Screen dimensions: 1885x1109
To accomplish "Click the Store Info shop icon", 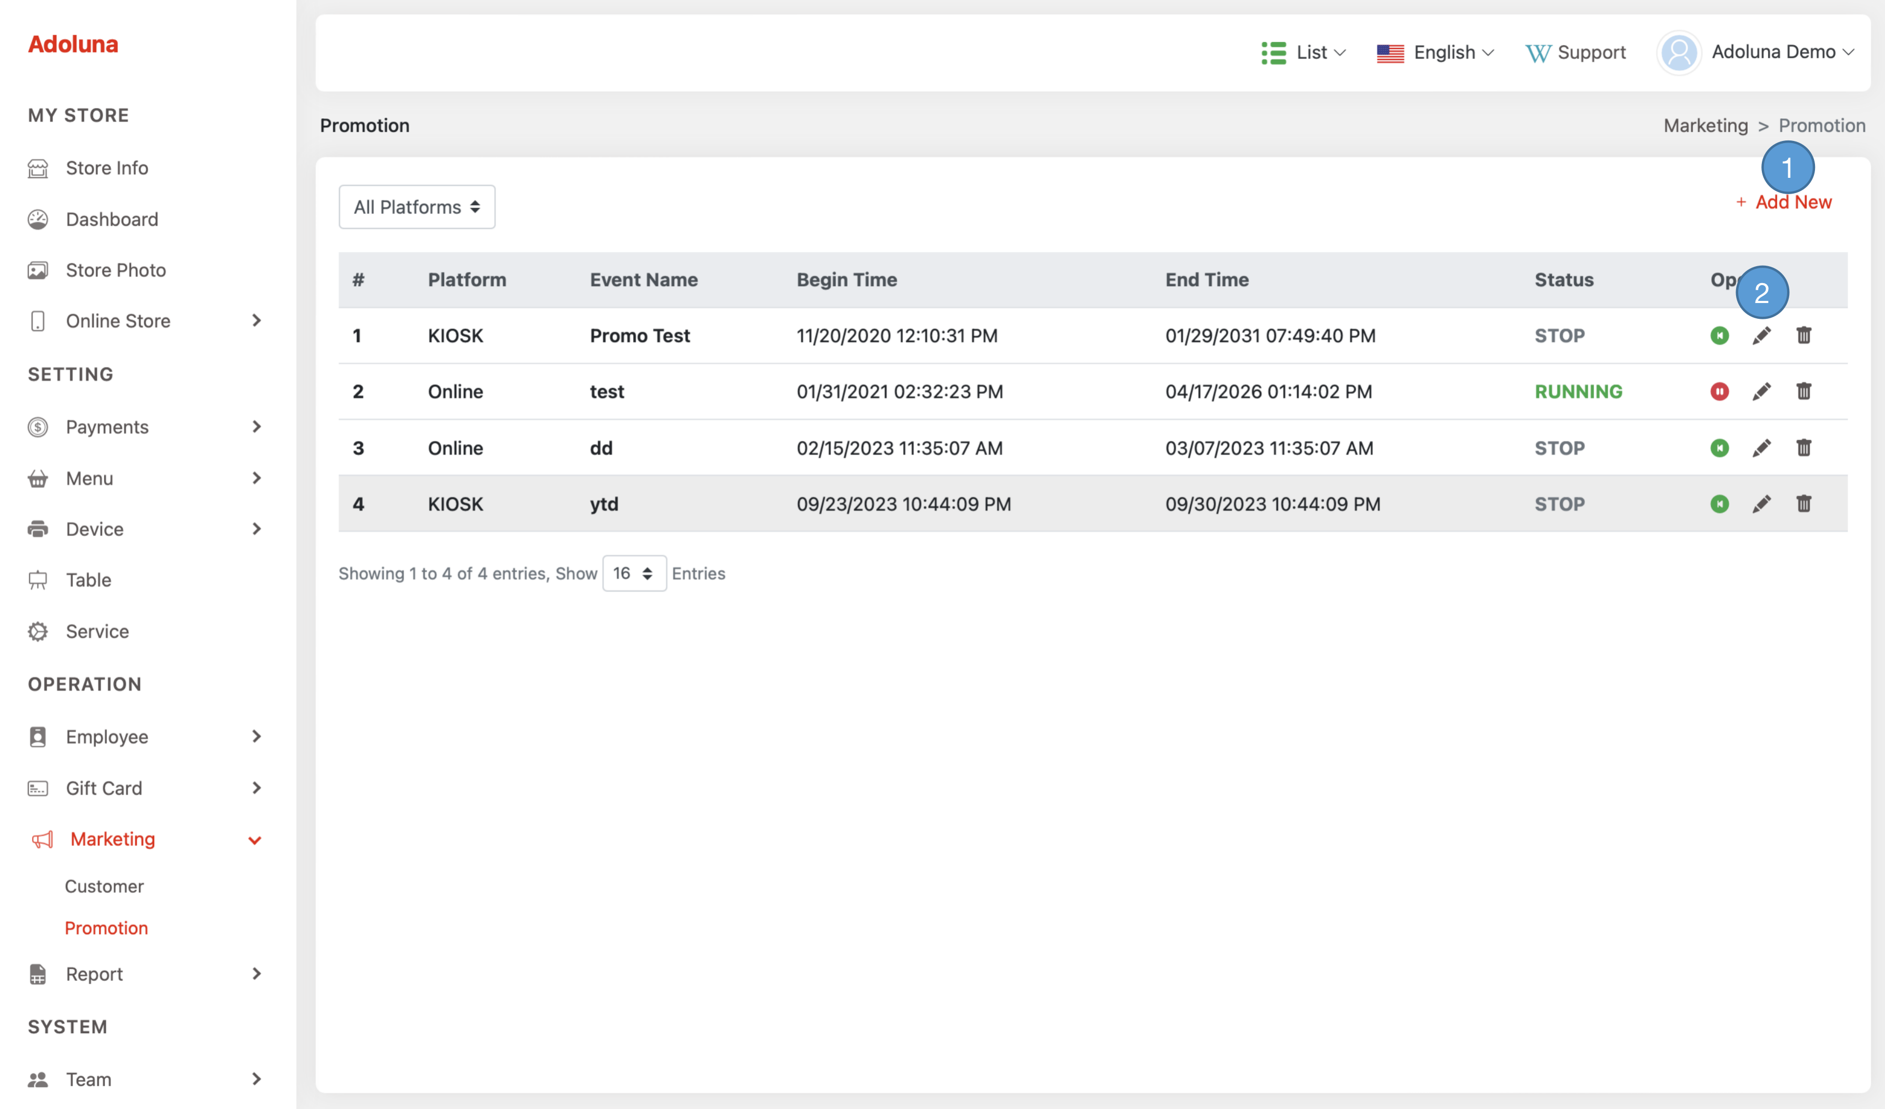I will tap(38, 168).
